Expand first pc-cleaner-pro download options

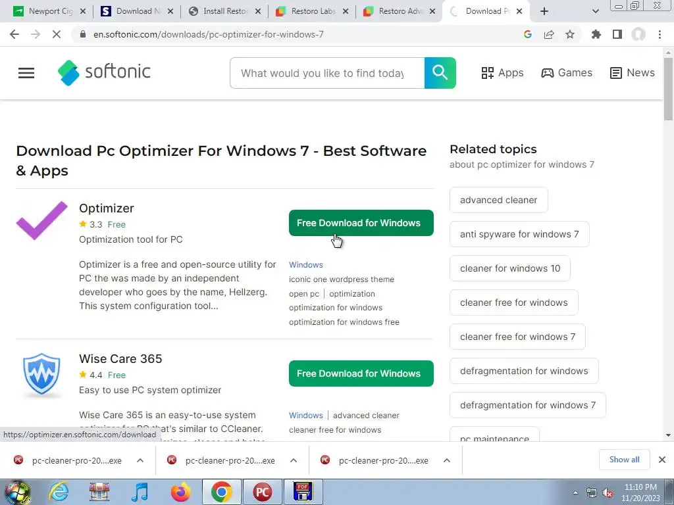[x=140, y=460]
